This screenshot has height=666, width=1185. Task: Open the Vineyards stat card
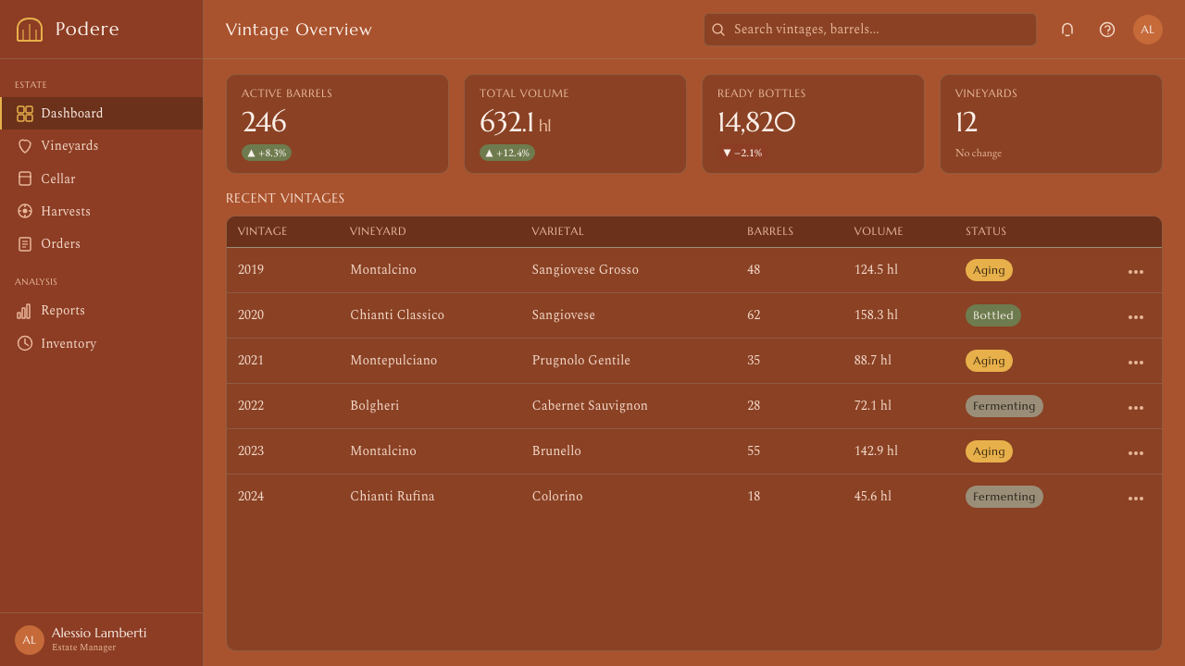1051,124
